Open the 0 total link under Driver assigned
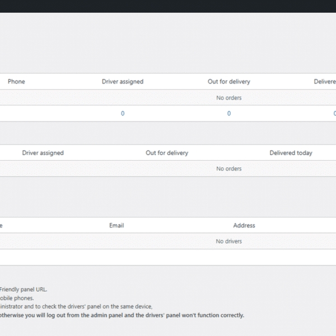Viewport: 336px width, 336px height. pos(123,113)
